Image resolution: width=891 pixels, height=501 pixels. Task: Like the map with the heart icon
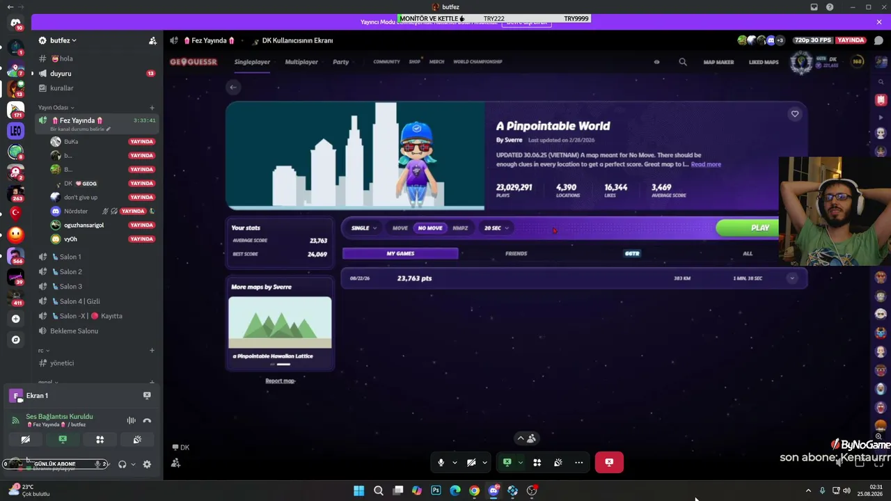coord(795,114)
